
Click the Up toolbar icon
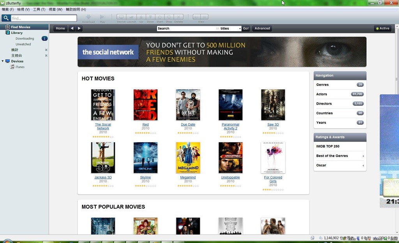click(x=141, y=17)
